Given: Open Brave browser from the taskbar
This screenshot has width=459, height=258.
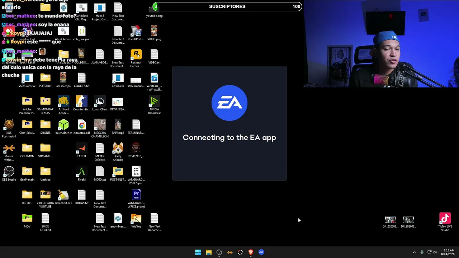Looking at the screenshot, I should pos(251,252).
